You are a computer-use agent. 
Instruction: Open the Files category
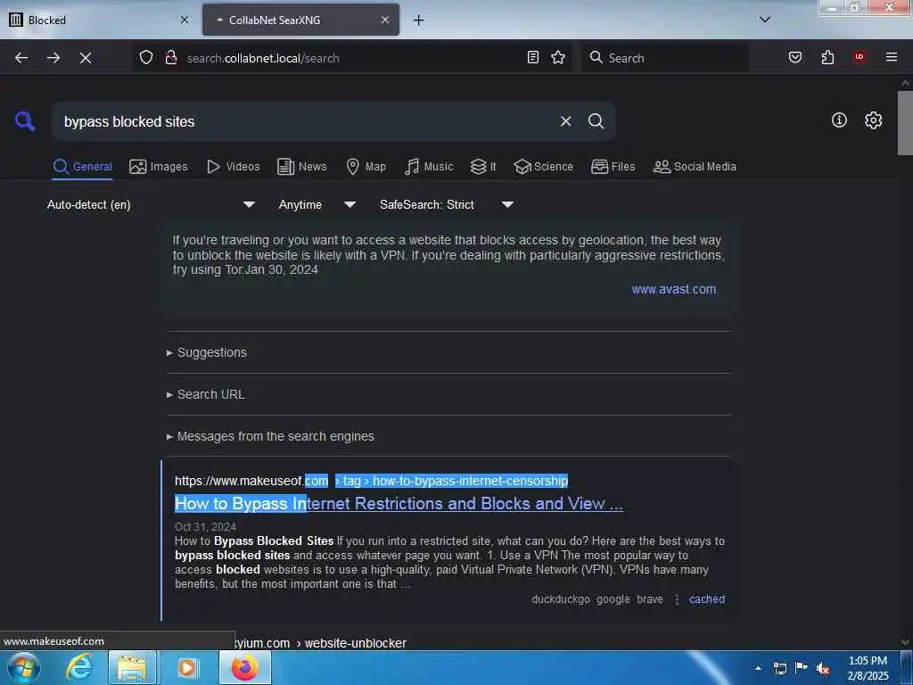point(613,167)
